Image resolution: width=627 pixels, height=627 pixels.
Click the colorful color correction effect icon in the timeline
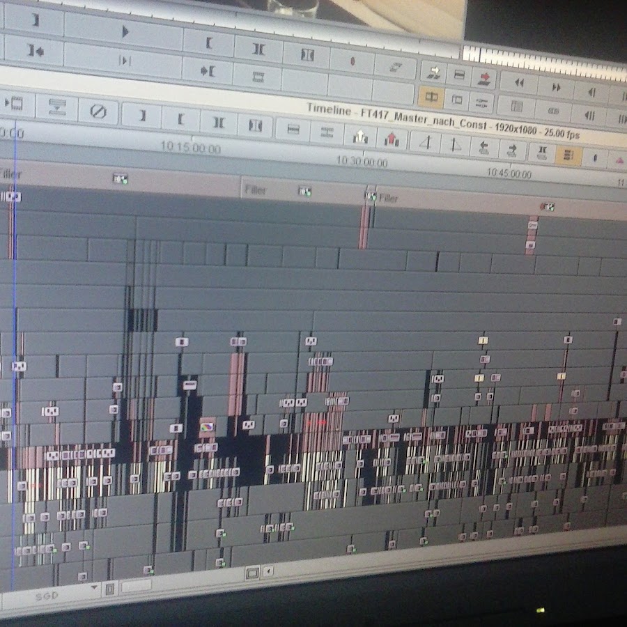point(207,427)
